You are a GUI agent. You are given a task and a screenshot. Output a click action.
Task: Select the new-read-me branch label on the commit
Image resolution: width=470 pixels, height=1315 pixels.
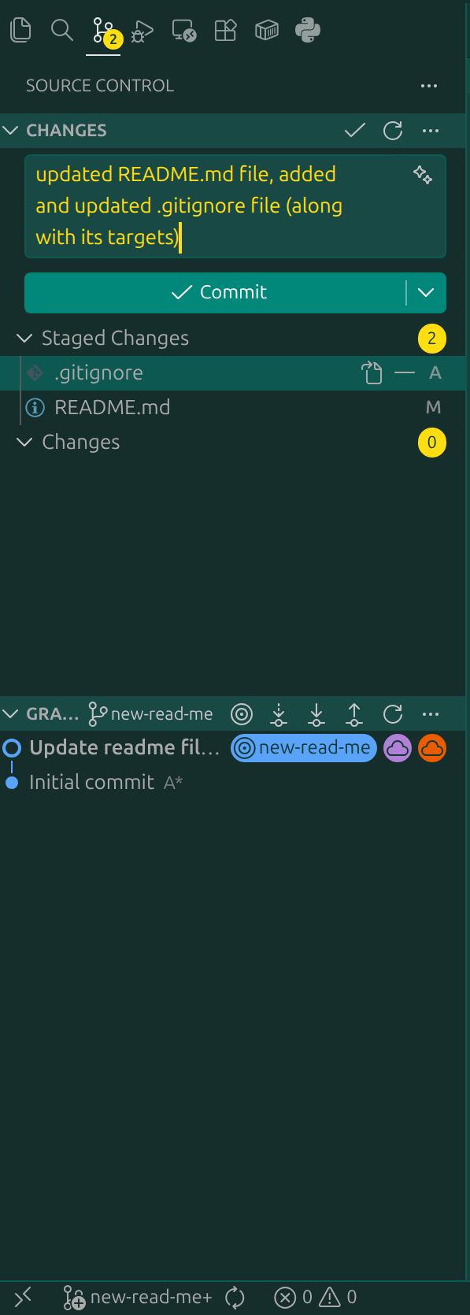[303, 748]
